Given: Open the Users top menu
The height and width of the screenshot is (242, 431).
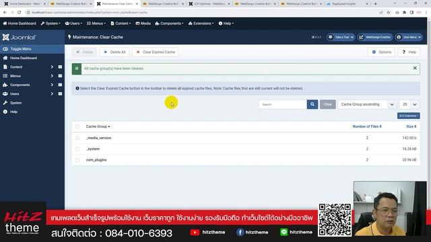Looking at the screenshot, I should [73, 24].
